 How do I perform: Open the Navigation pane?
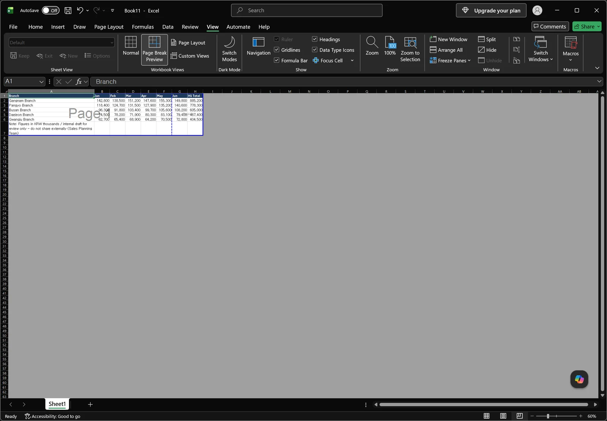tap(258, 47)
